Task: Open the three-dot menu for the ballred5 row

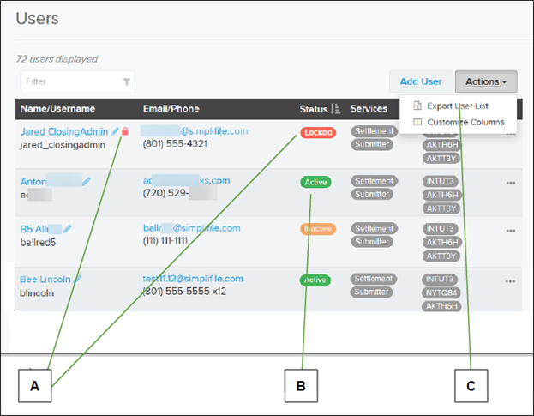Action: click(x=510, y=232)
